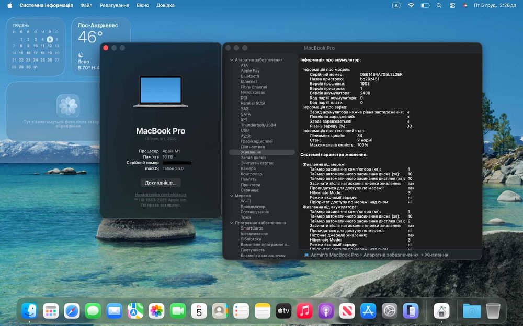
Task: Open Wi-Fi status in menu bar
Action: click(411, 5)
